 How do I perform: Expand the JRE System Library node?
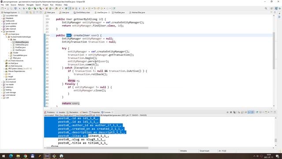click(x=4, y=69)
